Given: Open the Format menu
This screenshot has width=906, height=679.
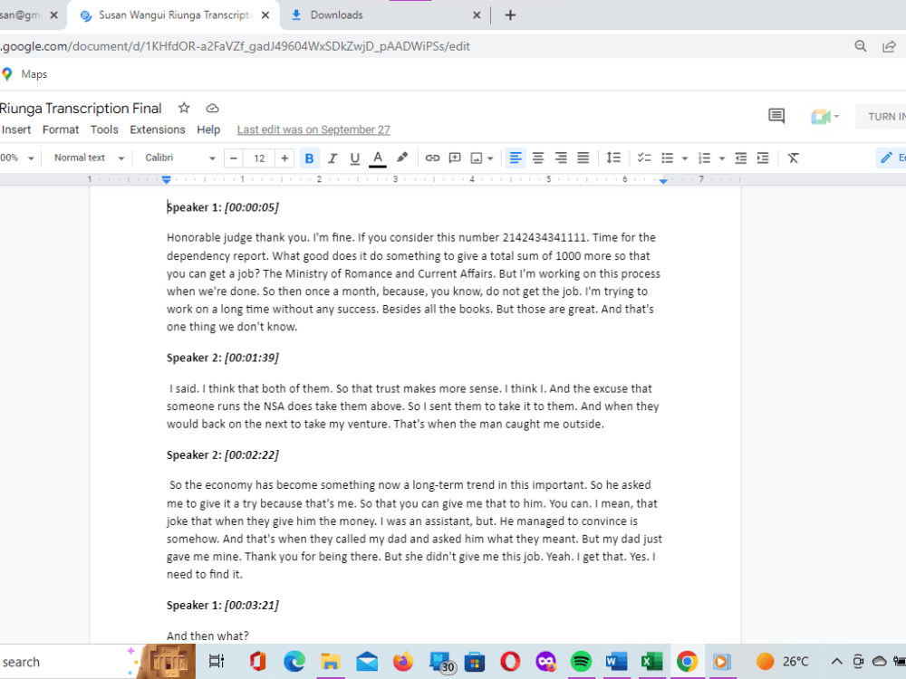Looking at the screenshot, I should tap(60, 129).
